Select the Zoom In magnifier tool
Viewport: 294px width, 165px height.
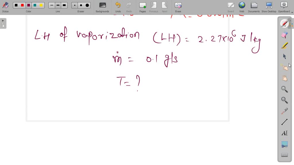coord(284,89)
